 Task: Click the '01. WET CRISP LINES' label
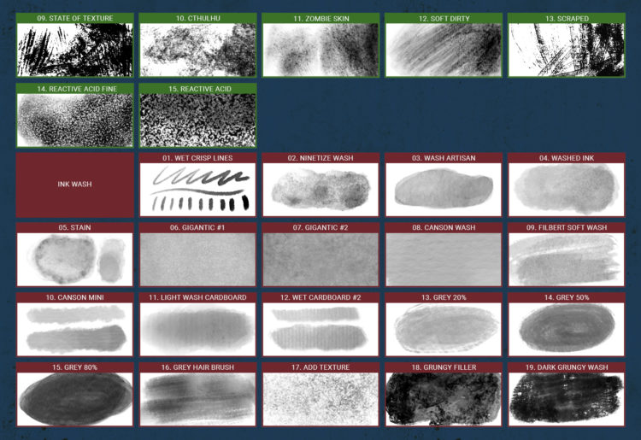point(198,158)
